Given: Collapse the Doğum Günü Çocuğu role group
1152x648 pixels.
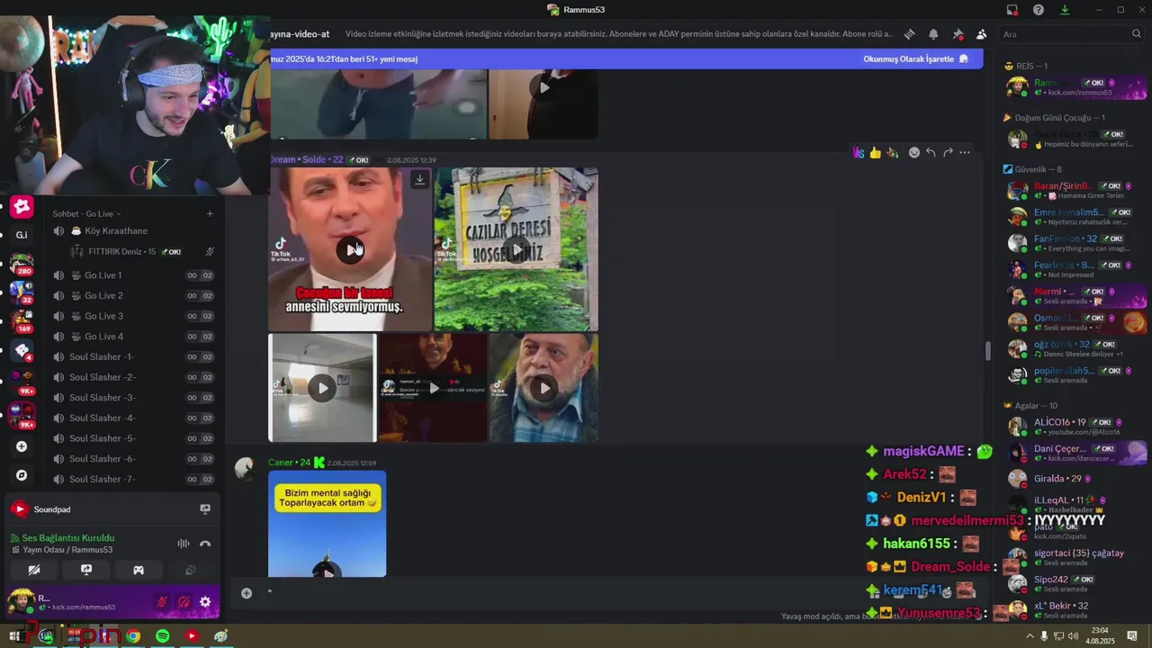Looking at the screenshot, I should (x=1054, y=118).
